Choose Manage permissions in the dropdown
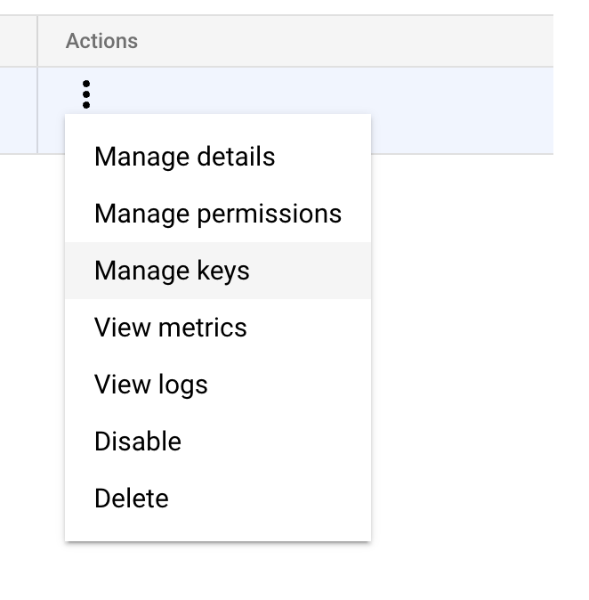 (x=217, y=214)
